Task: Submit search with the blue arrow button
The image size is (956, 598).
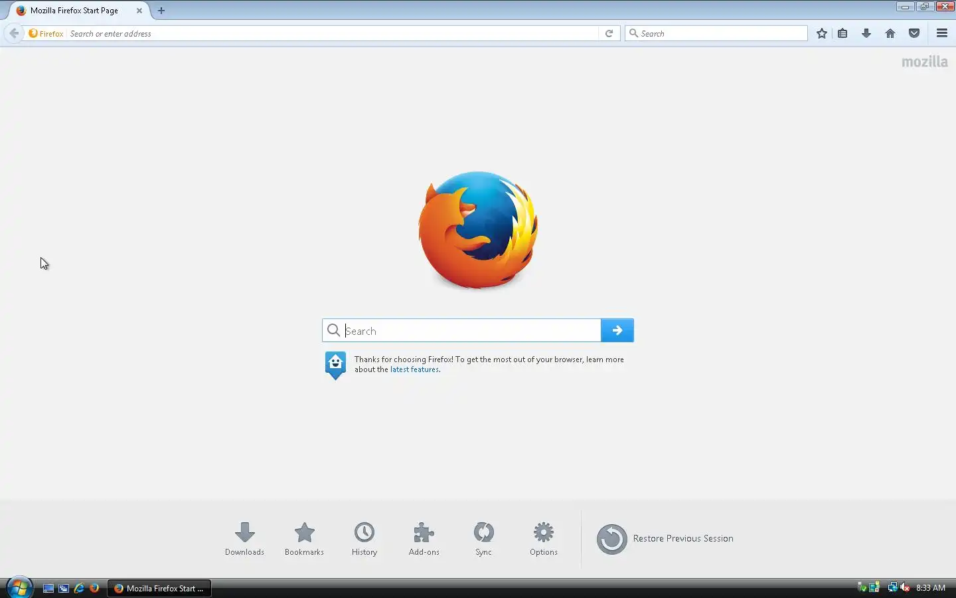Action: [617, 330]
